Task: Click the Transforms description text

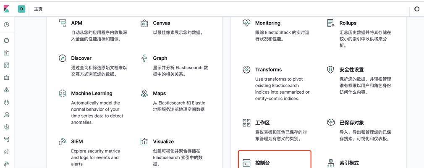Action: tap(282, 89)
